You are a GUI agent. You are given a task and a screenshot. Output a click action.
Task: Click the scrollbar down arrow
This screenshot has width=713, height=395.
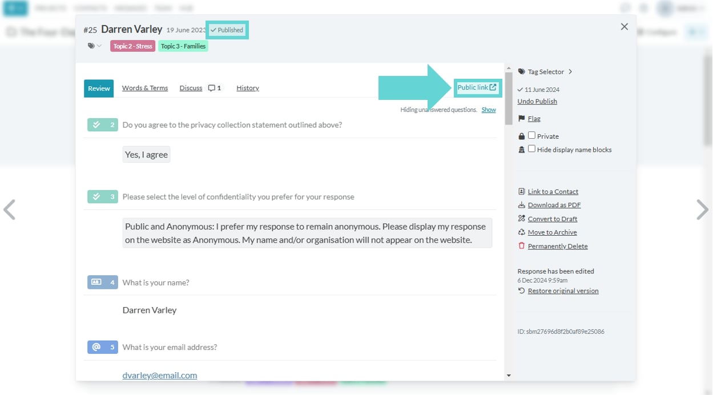(x=509, y=376)
